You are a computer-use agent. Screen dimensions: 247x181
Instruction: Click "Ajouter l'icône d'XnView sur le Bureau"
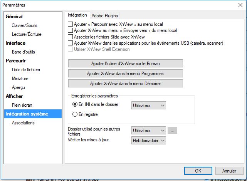click(125, 63)
